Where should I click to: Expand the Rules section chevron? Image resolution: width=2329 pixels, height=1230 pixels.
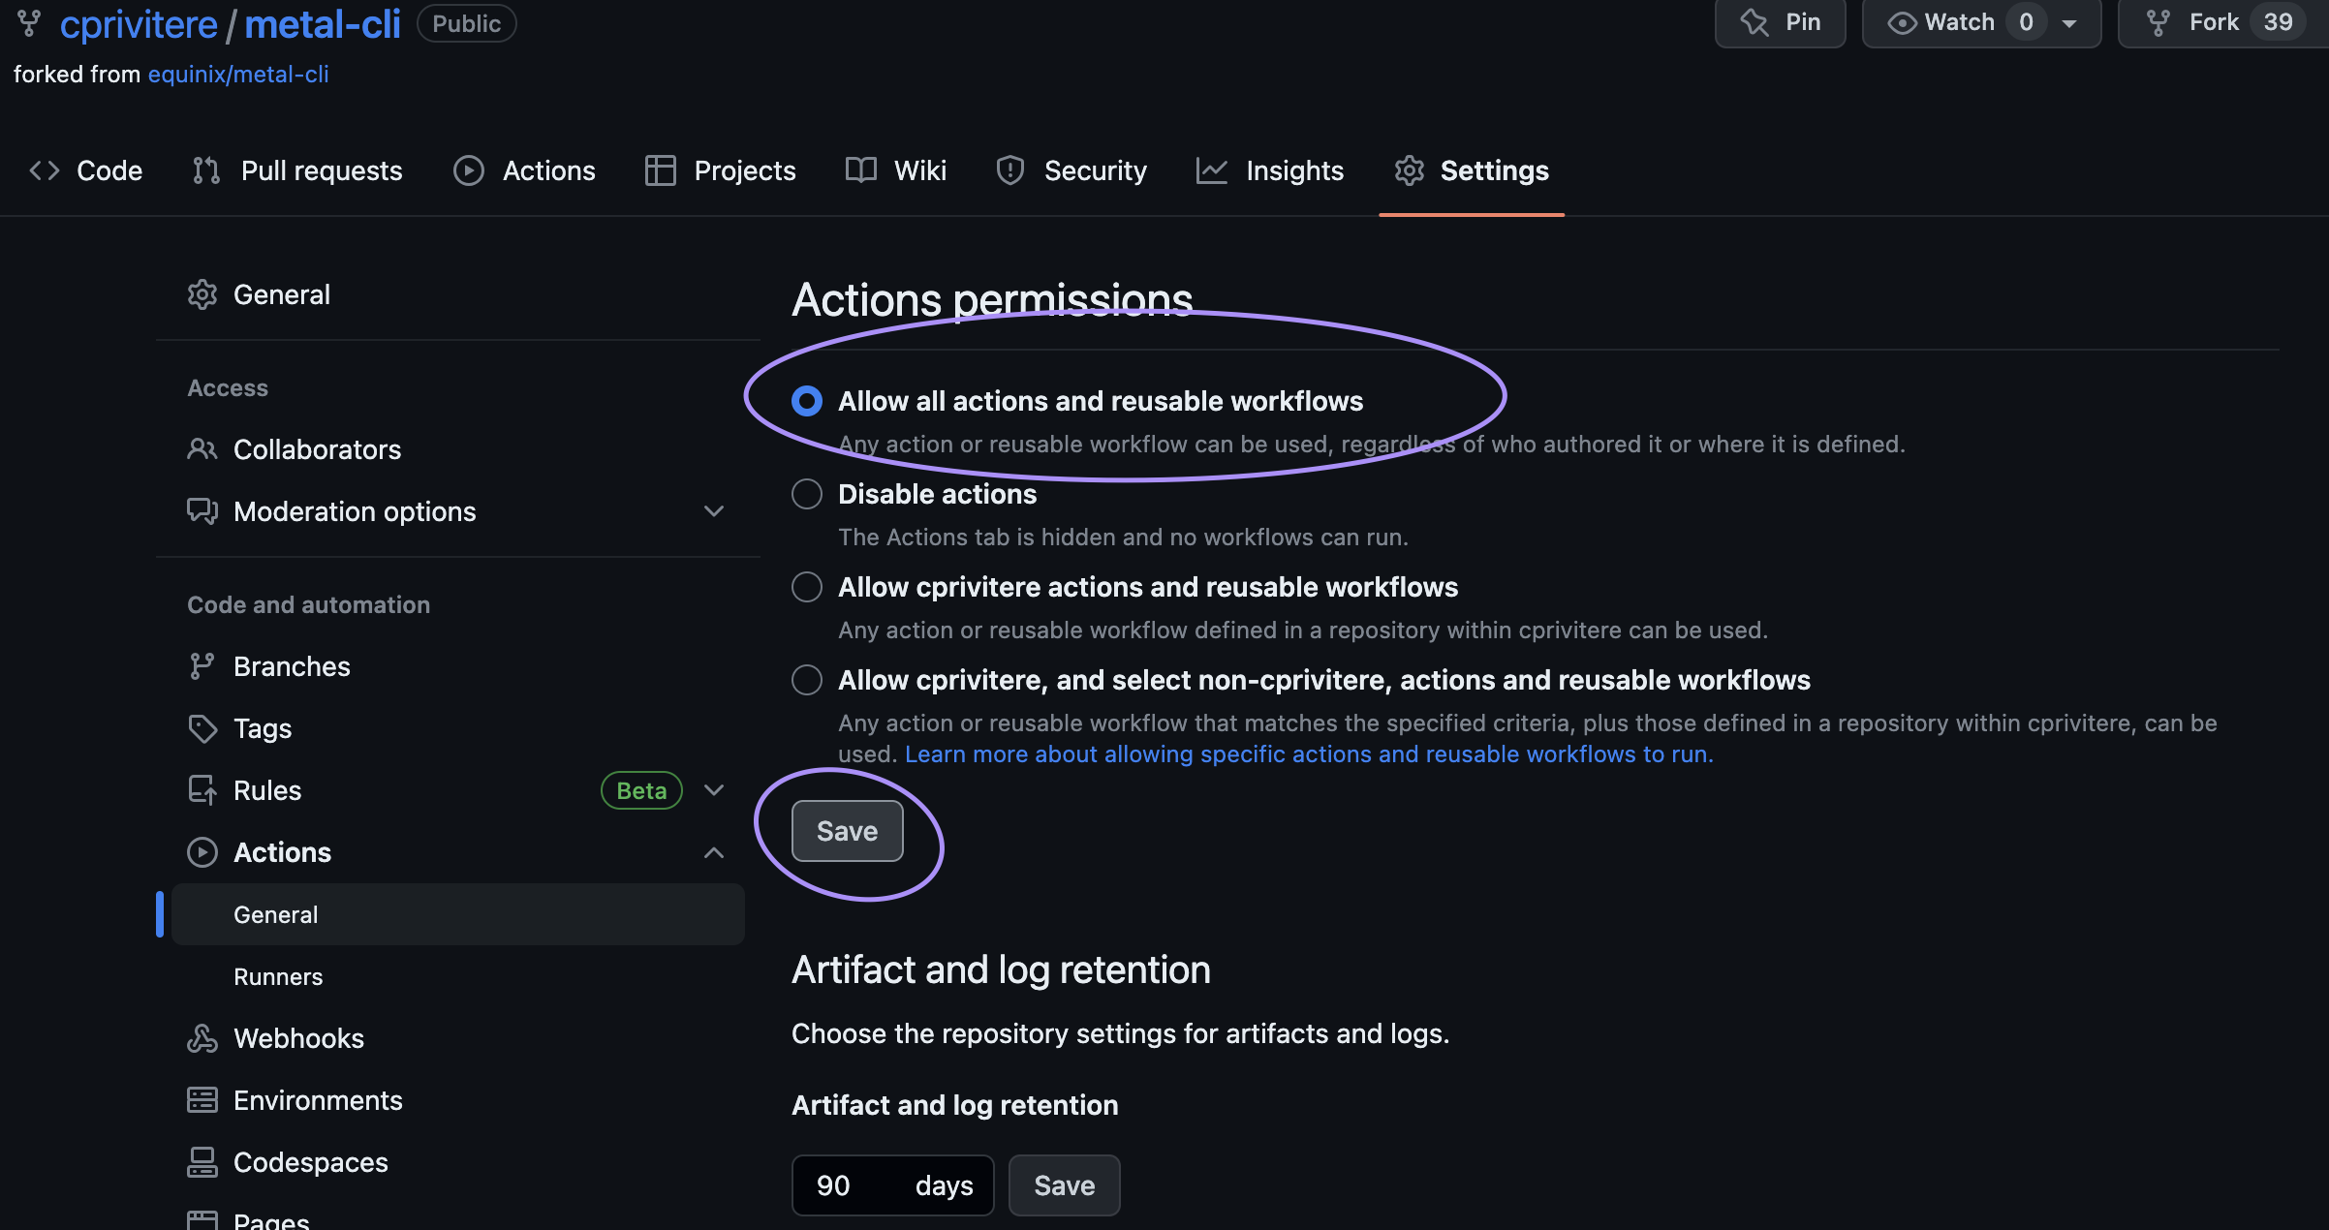714,790
